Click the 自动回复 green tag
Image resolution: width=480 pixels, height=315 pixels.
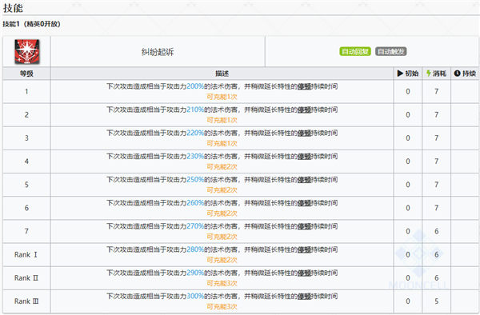355,51
